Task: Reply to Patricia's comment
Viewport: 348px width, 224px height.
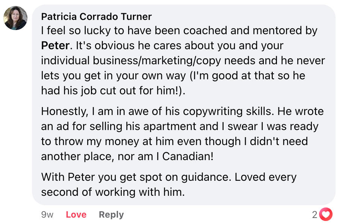Action: pyautogui.click(x=111, y=215)
